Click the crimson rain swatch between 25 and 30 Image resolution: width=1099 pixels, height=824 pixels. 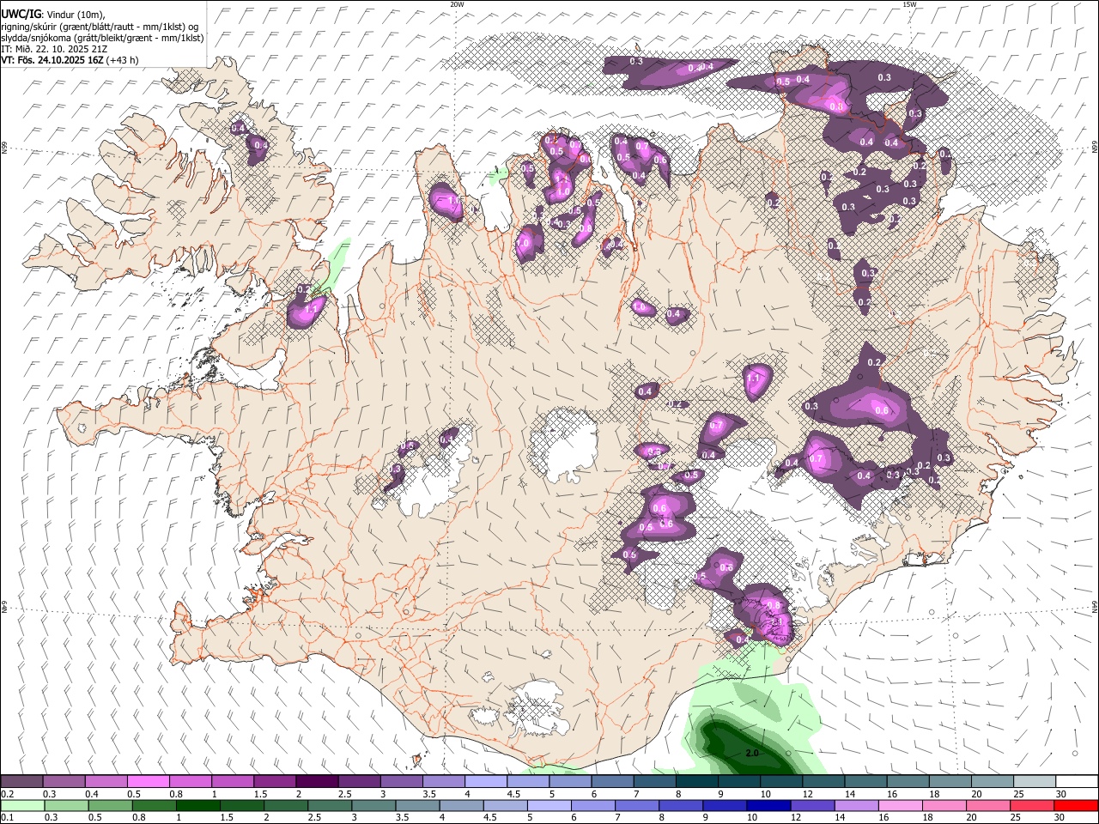pyautogui.click(x=1032, y=805)
